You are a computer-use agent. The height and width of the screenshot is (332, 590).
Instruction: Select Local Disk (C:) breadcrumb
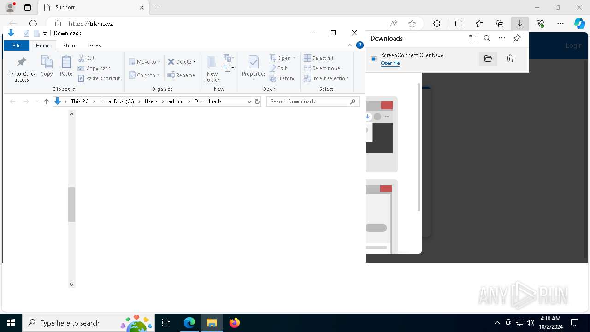(x=117, y=101)
